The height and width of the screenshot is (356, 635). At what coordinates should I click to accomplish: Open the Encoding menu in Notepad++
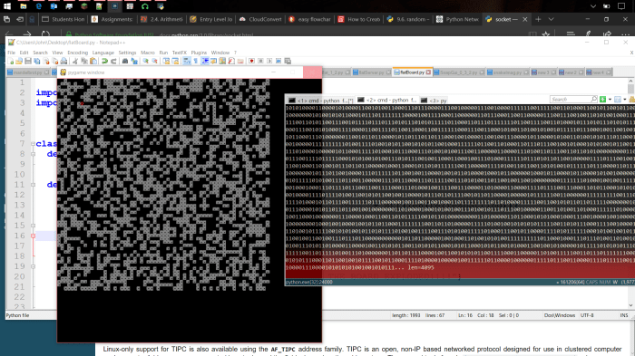click(77, 53)
